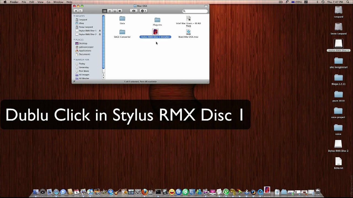Go back with the Finder back arrow
The image size is (353, 198).
pyautogui.click(x=76, y=11)
